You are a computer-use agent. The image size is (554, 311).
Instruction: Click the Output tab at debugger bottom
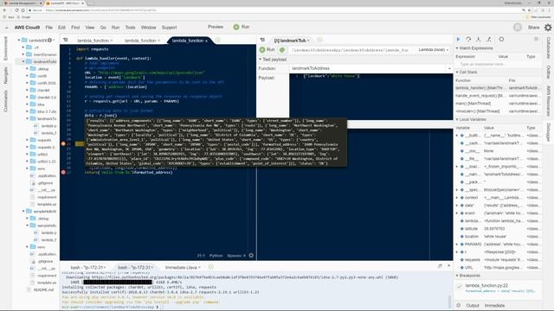473,305
